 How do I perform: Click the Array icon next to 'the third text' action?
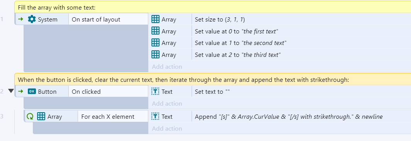(155, 55)
